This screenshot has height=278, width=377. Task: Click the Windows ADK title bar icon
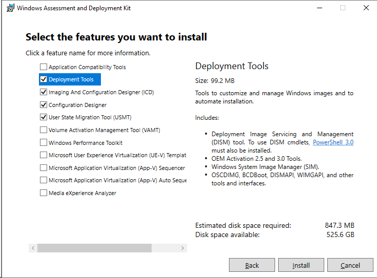(x=10, y=8)
